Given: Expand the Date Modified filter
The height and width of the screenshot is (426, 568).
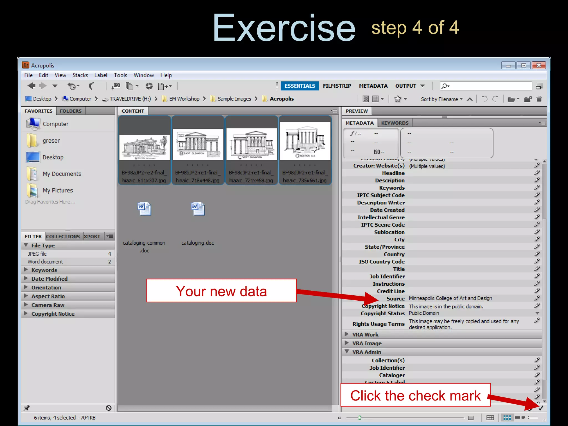Looking at the screenshot, I should 26,278.
